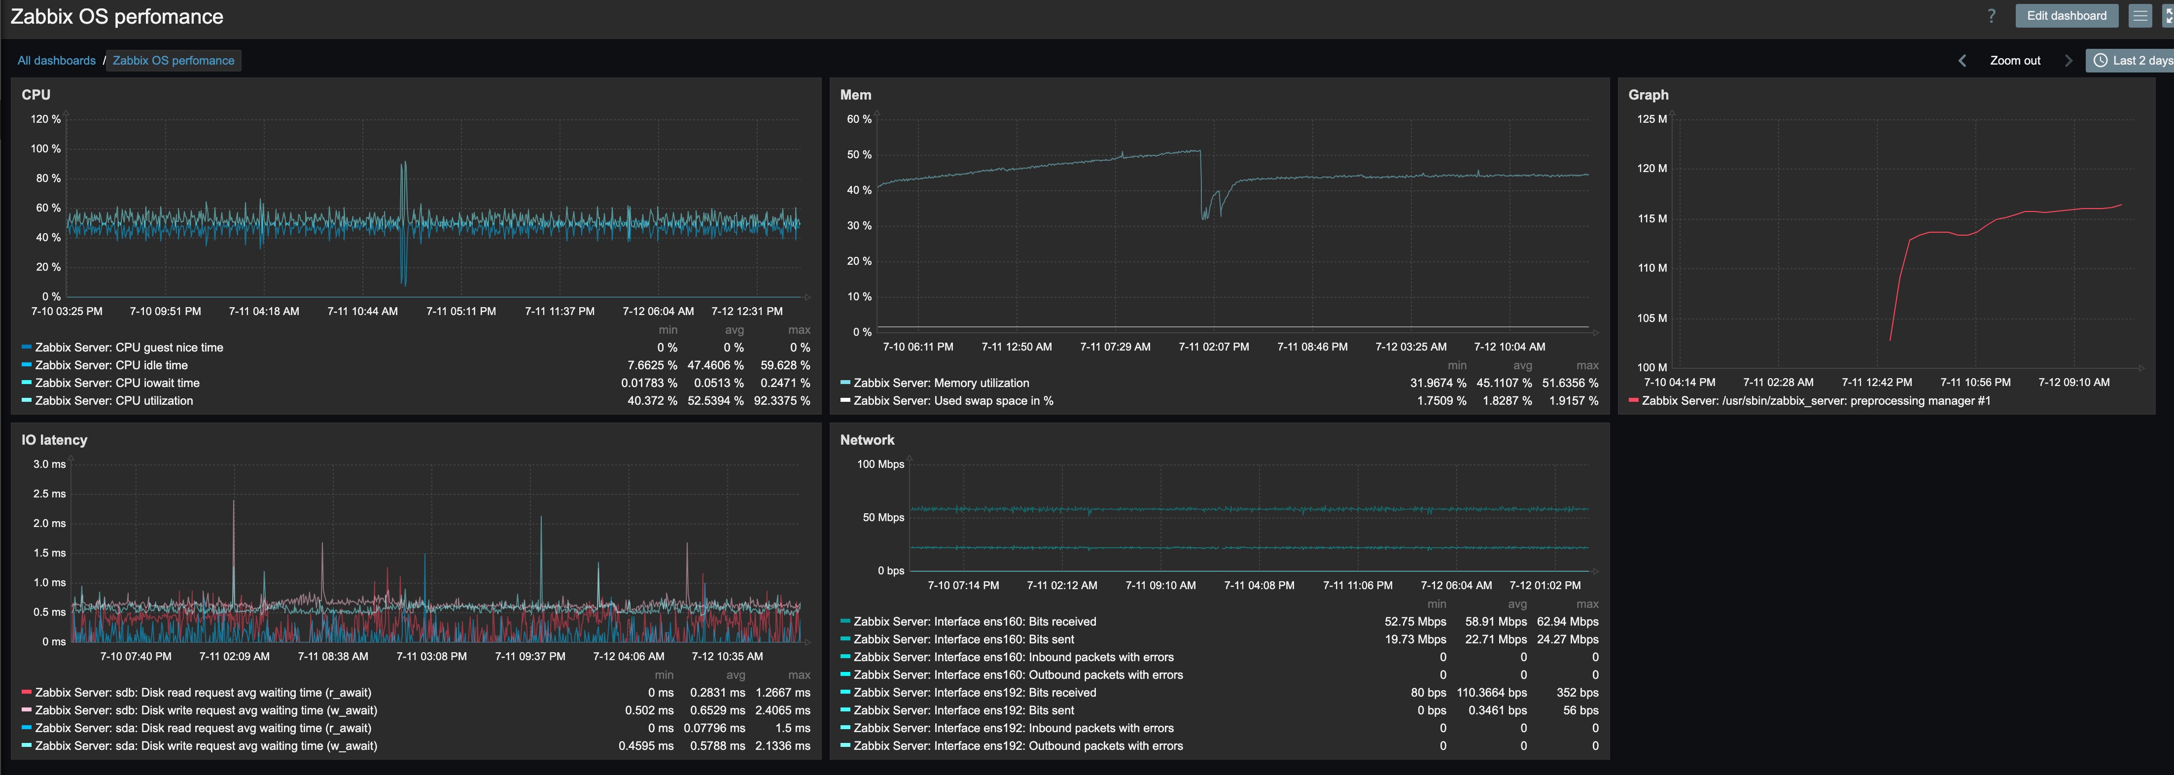Viewport: 2174px width, 775px height.
Task: Click the Graph widget title
Action: pos(1648,95)
